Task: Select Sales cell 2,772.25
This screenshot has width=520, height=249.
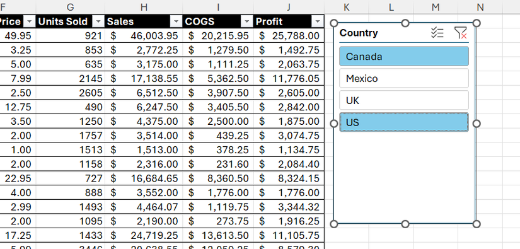Action: 144,50
